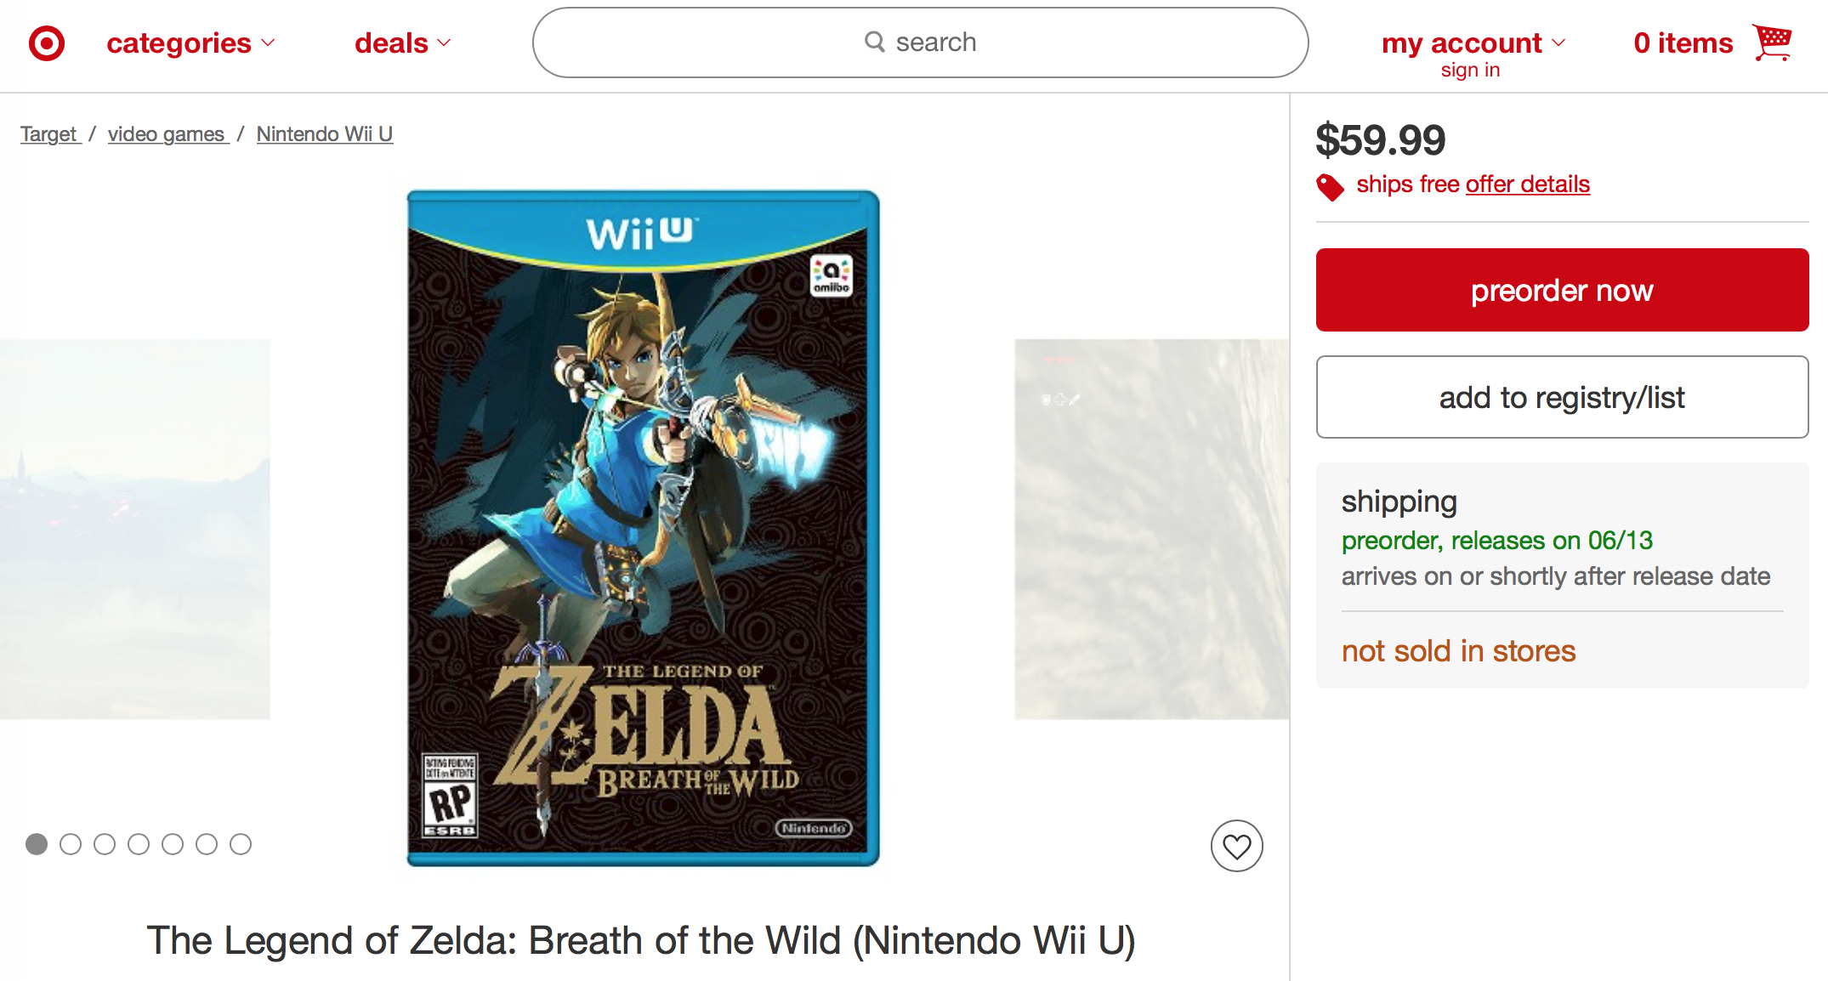Go to Nintendo Wii U breadcrumb

(x=325, y=134)
